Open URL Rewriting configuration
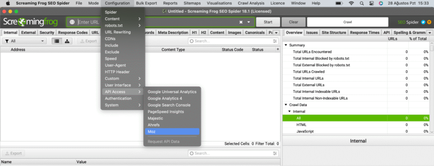The image size is (434, 166). 122,32
